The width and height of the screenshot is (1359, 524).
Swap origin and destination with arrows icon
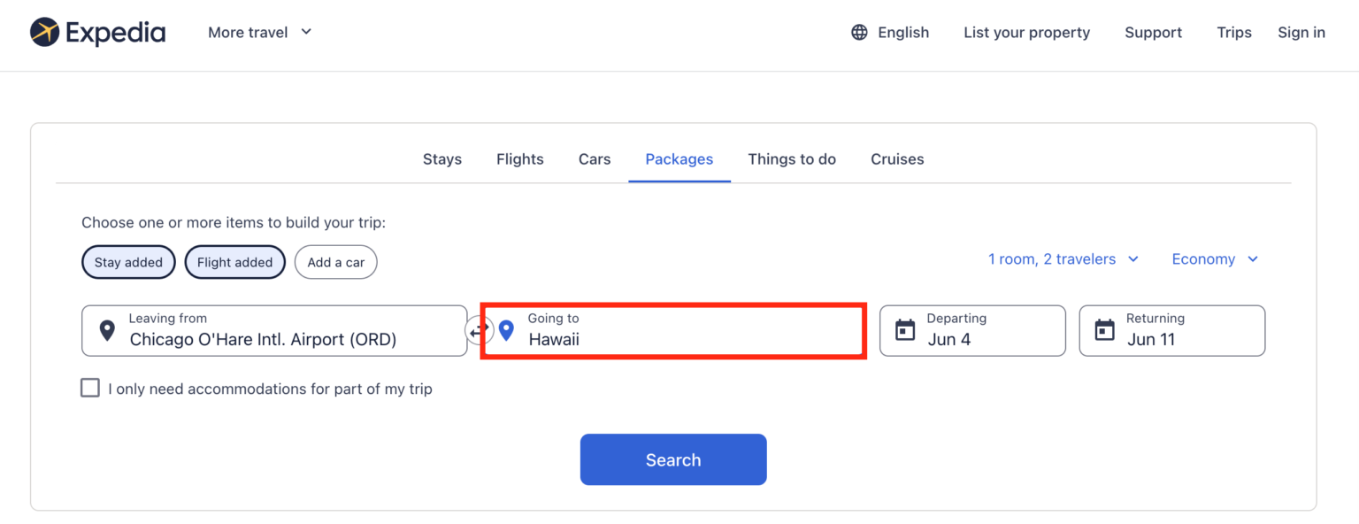pos(479,331)
